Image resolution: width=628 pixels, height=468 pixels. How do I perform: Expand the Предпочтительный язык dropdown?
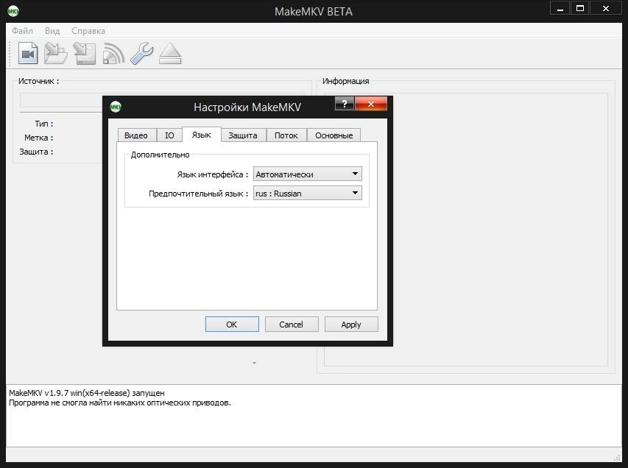308,194
